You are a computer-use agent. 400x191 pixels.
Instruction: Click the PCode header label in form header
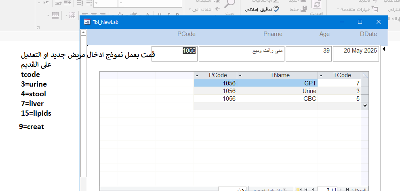pyautogui.click(x=187, y=34)
